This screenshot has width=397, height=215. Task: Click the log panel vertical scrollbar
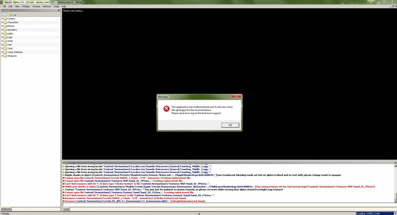(395, 183)
